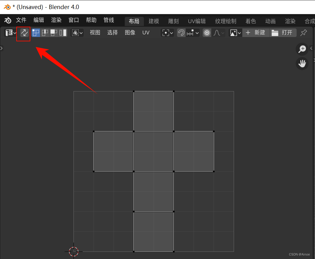This screenshot has width=315, height=259.
Task: Open the image browse dropdown
Action: (x=235, y=33)
